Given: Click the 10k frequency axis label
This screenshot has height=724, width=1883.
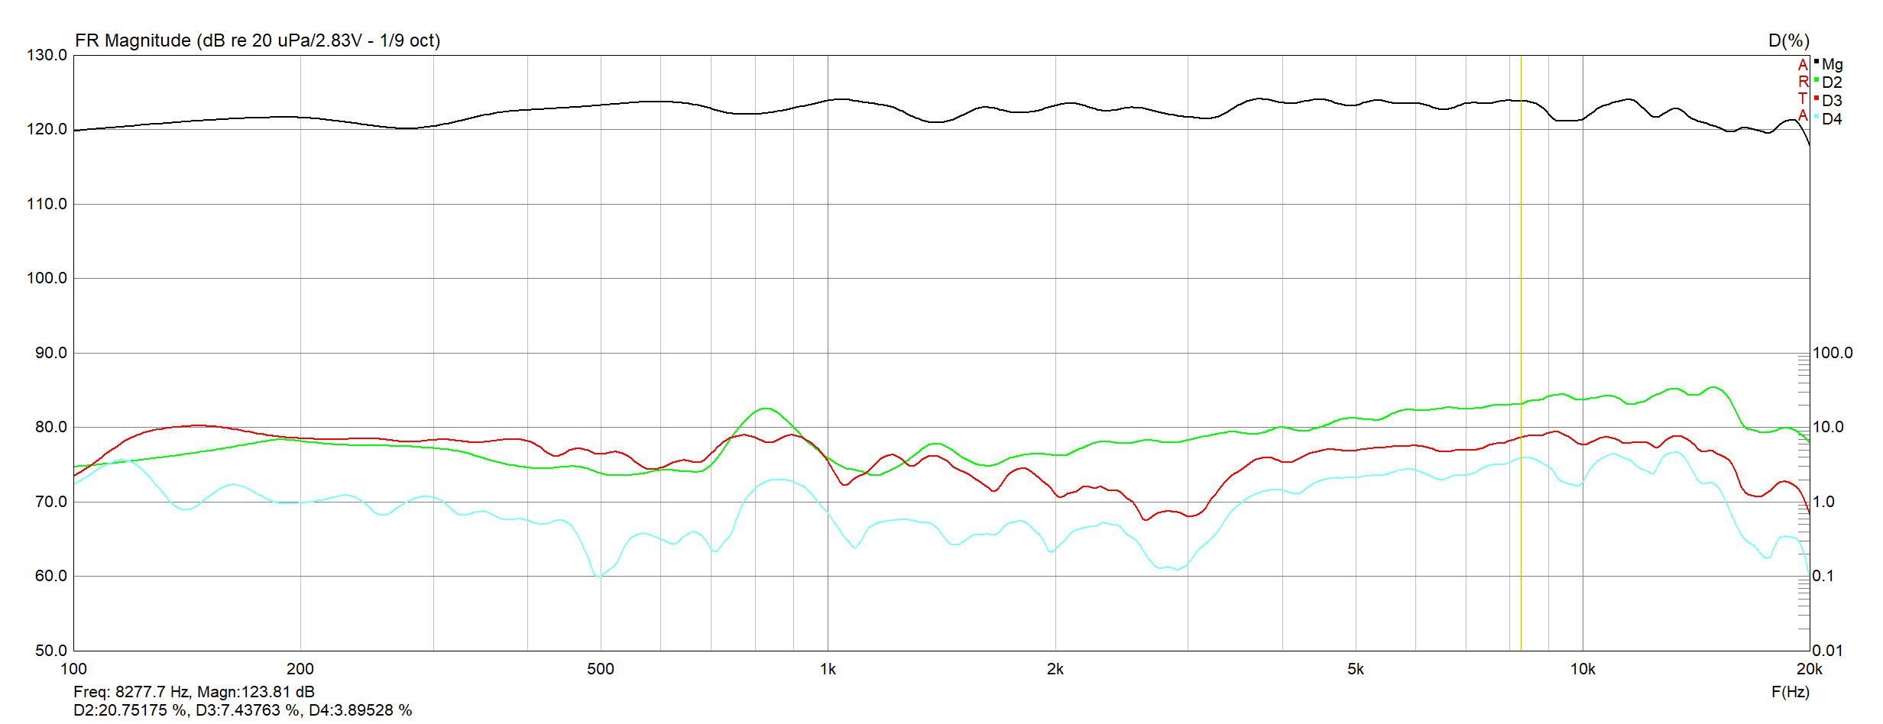Looking at the screenshot, I should click(1583, 670).
